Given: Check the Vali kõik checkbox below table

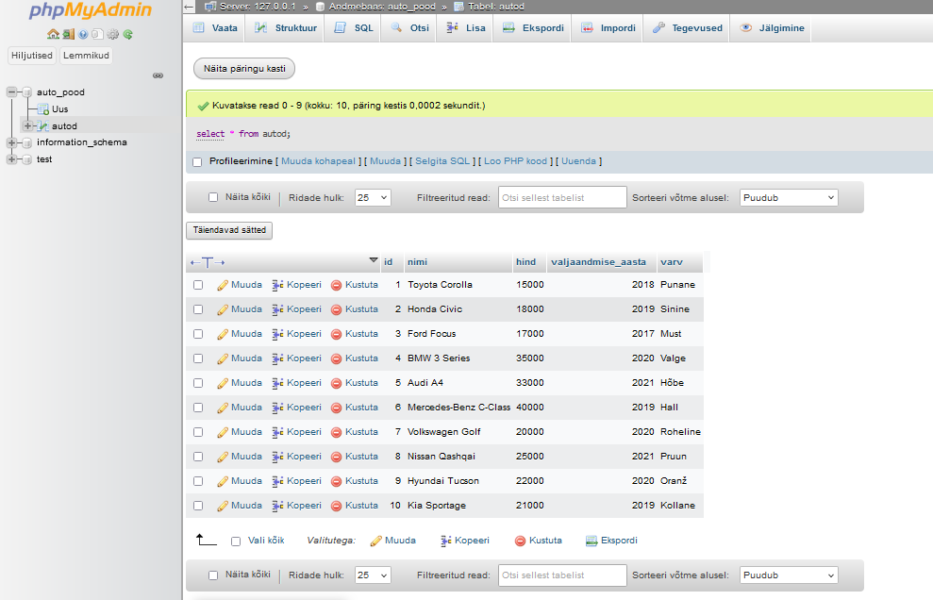Looking at the screenshot, I should point(236,542).
